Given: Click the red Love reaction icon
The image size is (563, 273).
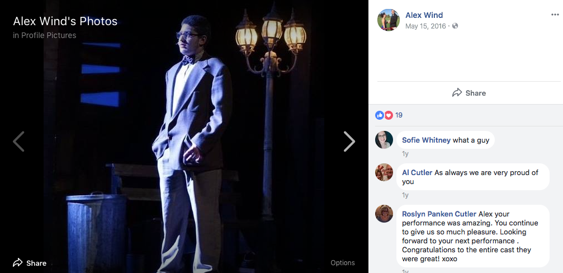Looking at the screenshot, I should coord(389,115).
